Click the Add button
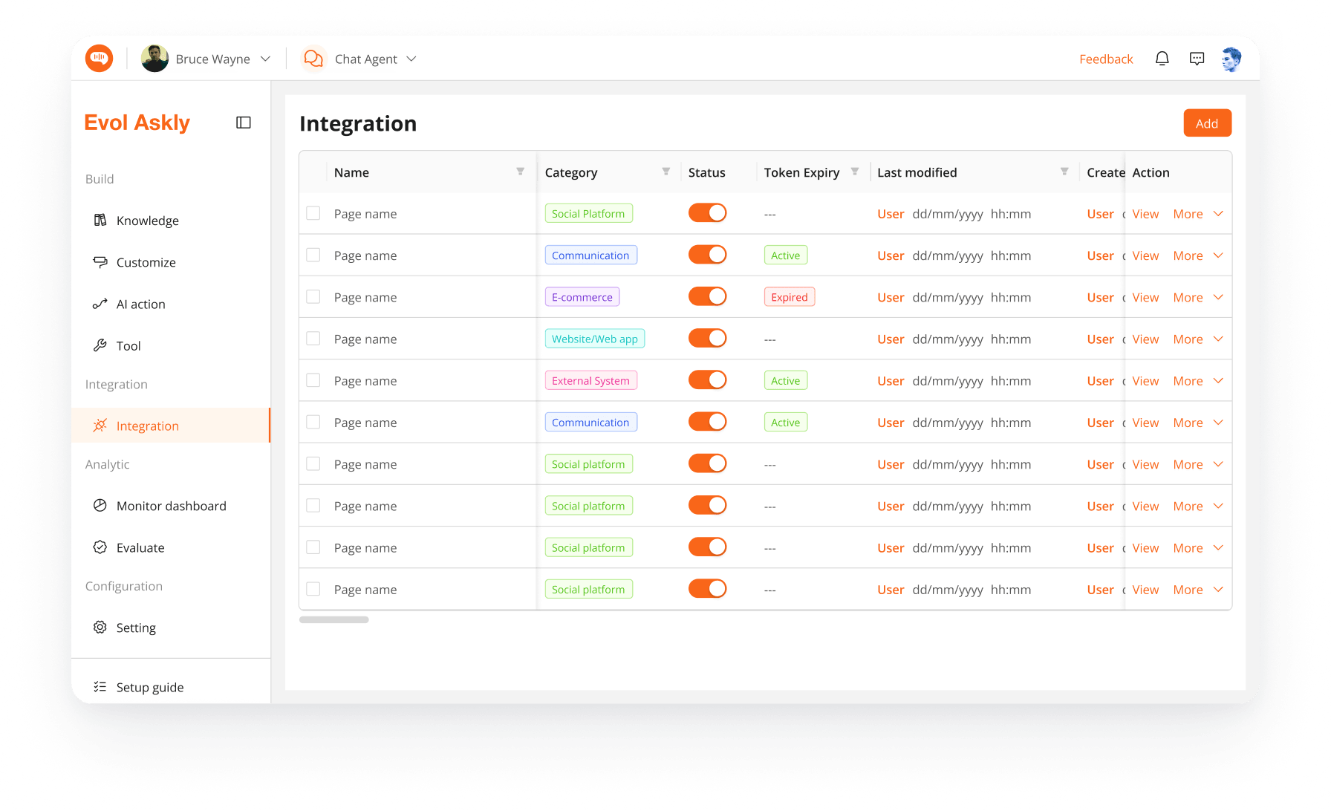This screenshot has width=1331, height=811. click(1207, 123)
